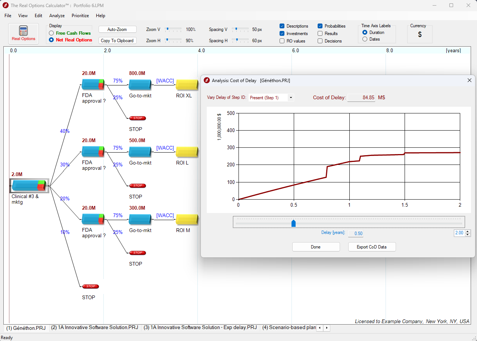Click the 500.0M Go-to-mkt node
477x341 pixels.
[x=140, y=152]
